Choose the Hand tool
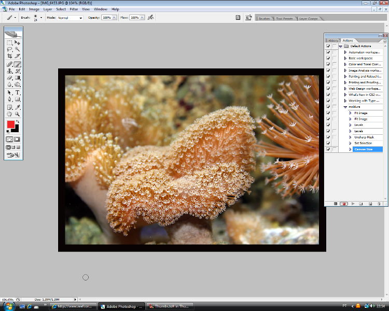 [x=10, y=114]
